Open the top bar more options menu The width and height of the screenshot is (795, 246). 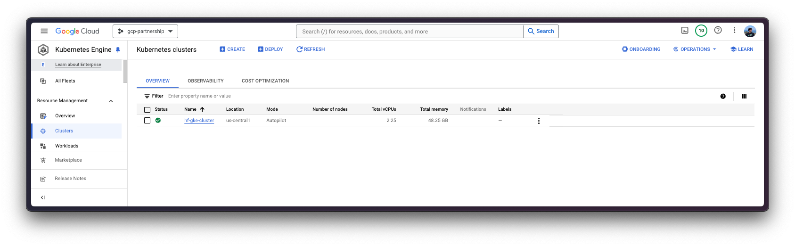point(734,30)
